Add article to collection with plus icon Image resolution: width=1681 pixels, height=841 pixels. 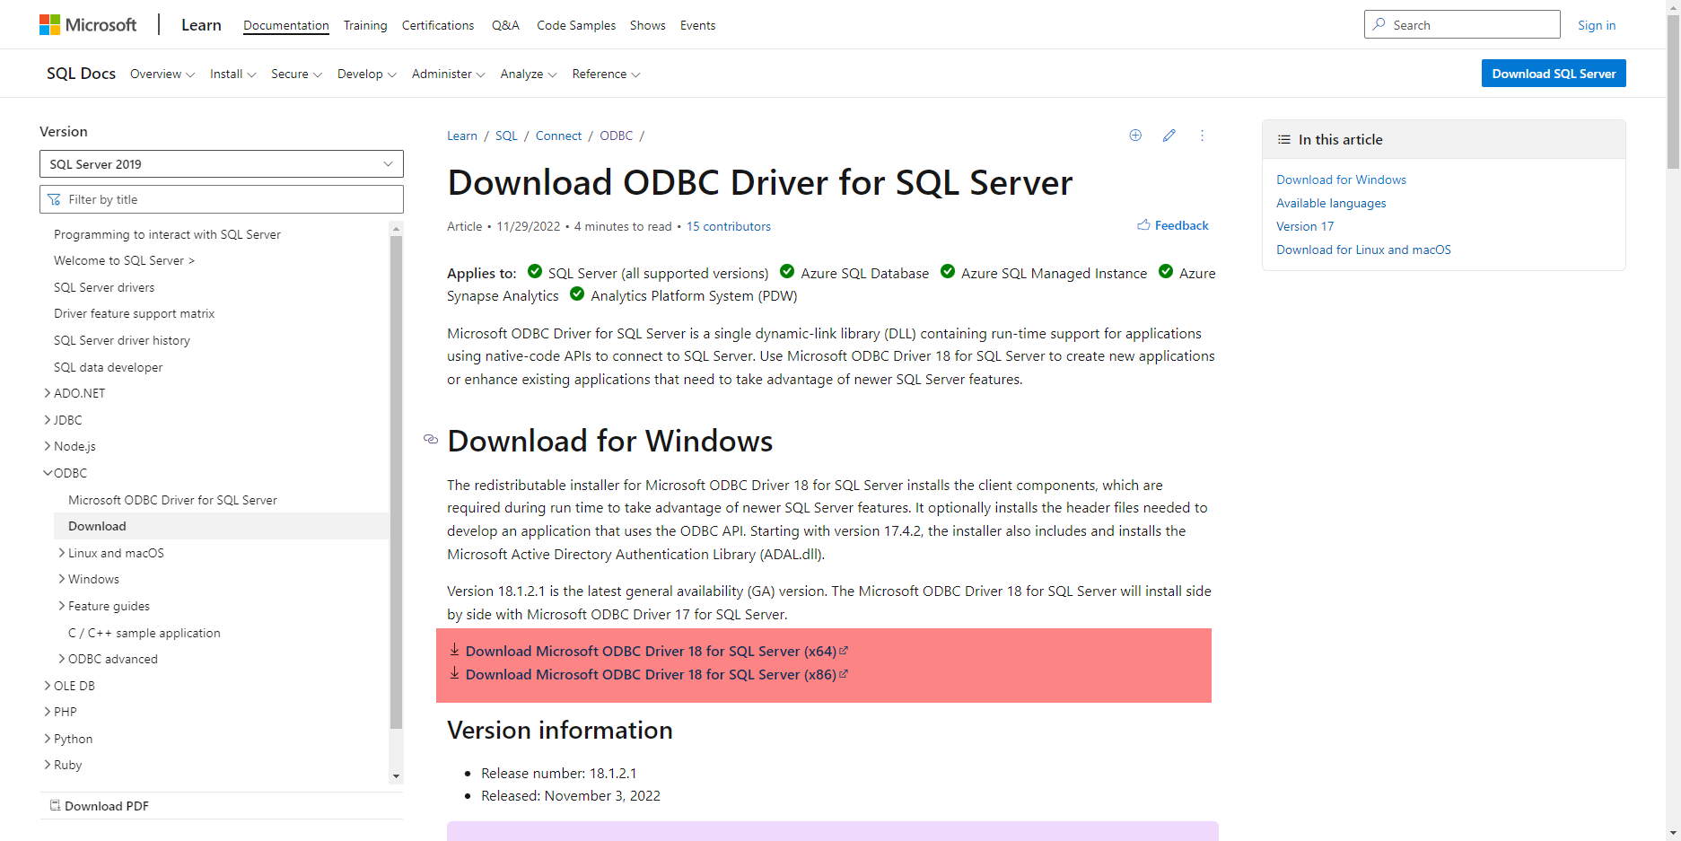click(1135, 136)
